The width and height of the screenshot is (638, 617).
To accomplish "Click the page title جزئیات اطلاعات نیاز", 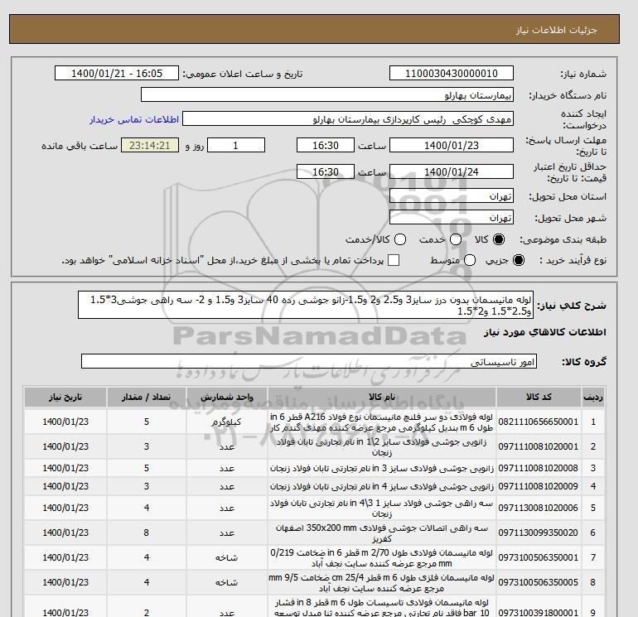I will tap(556, 30).
